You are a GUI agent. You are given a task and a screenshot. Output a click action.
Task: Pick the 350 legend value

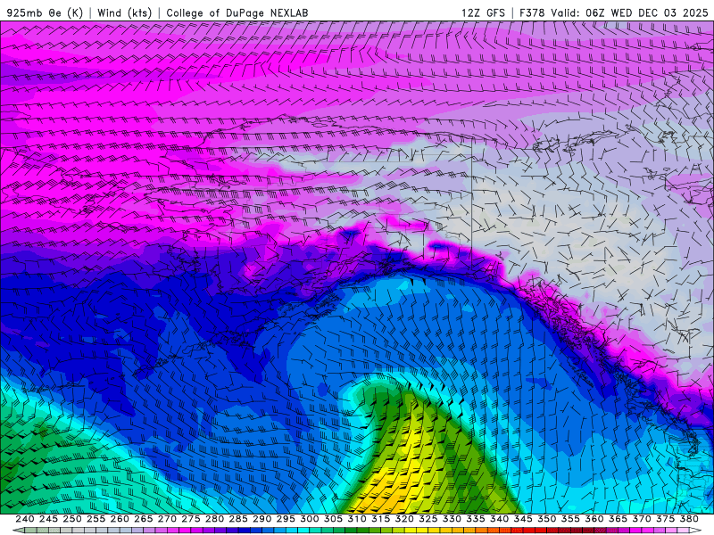click(x=546, y=519)
